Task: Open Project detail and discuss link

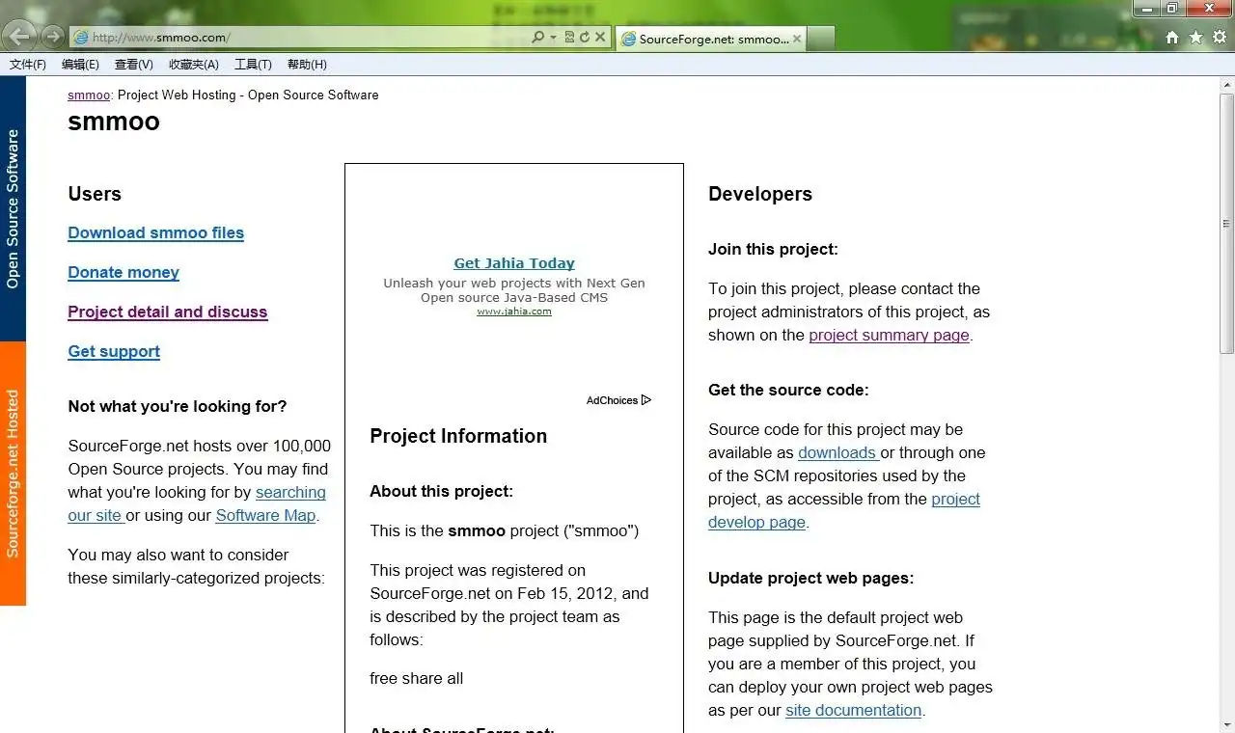Action: coord(167,312)
